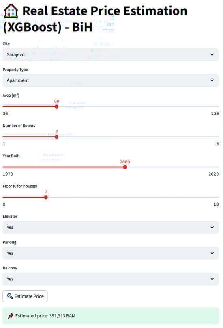The image size is (223, 328).
Task: Expand the Balcony dropdown chevron
Action: coord(212,279)
